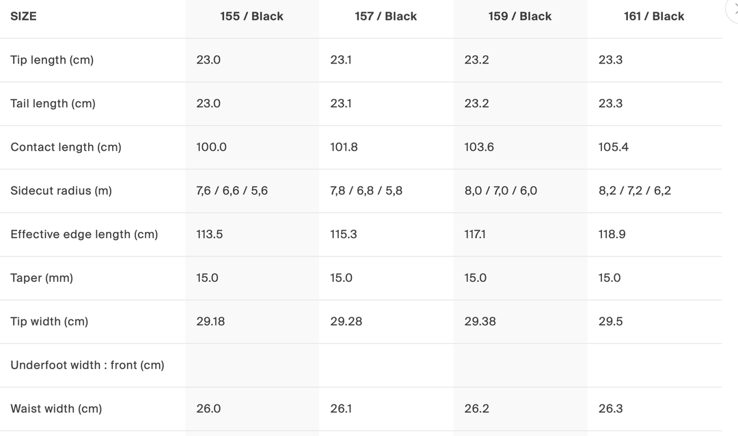
Task: Select the Contact length (cm) row label
Action: (66, 147)
